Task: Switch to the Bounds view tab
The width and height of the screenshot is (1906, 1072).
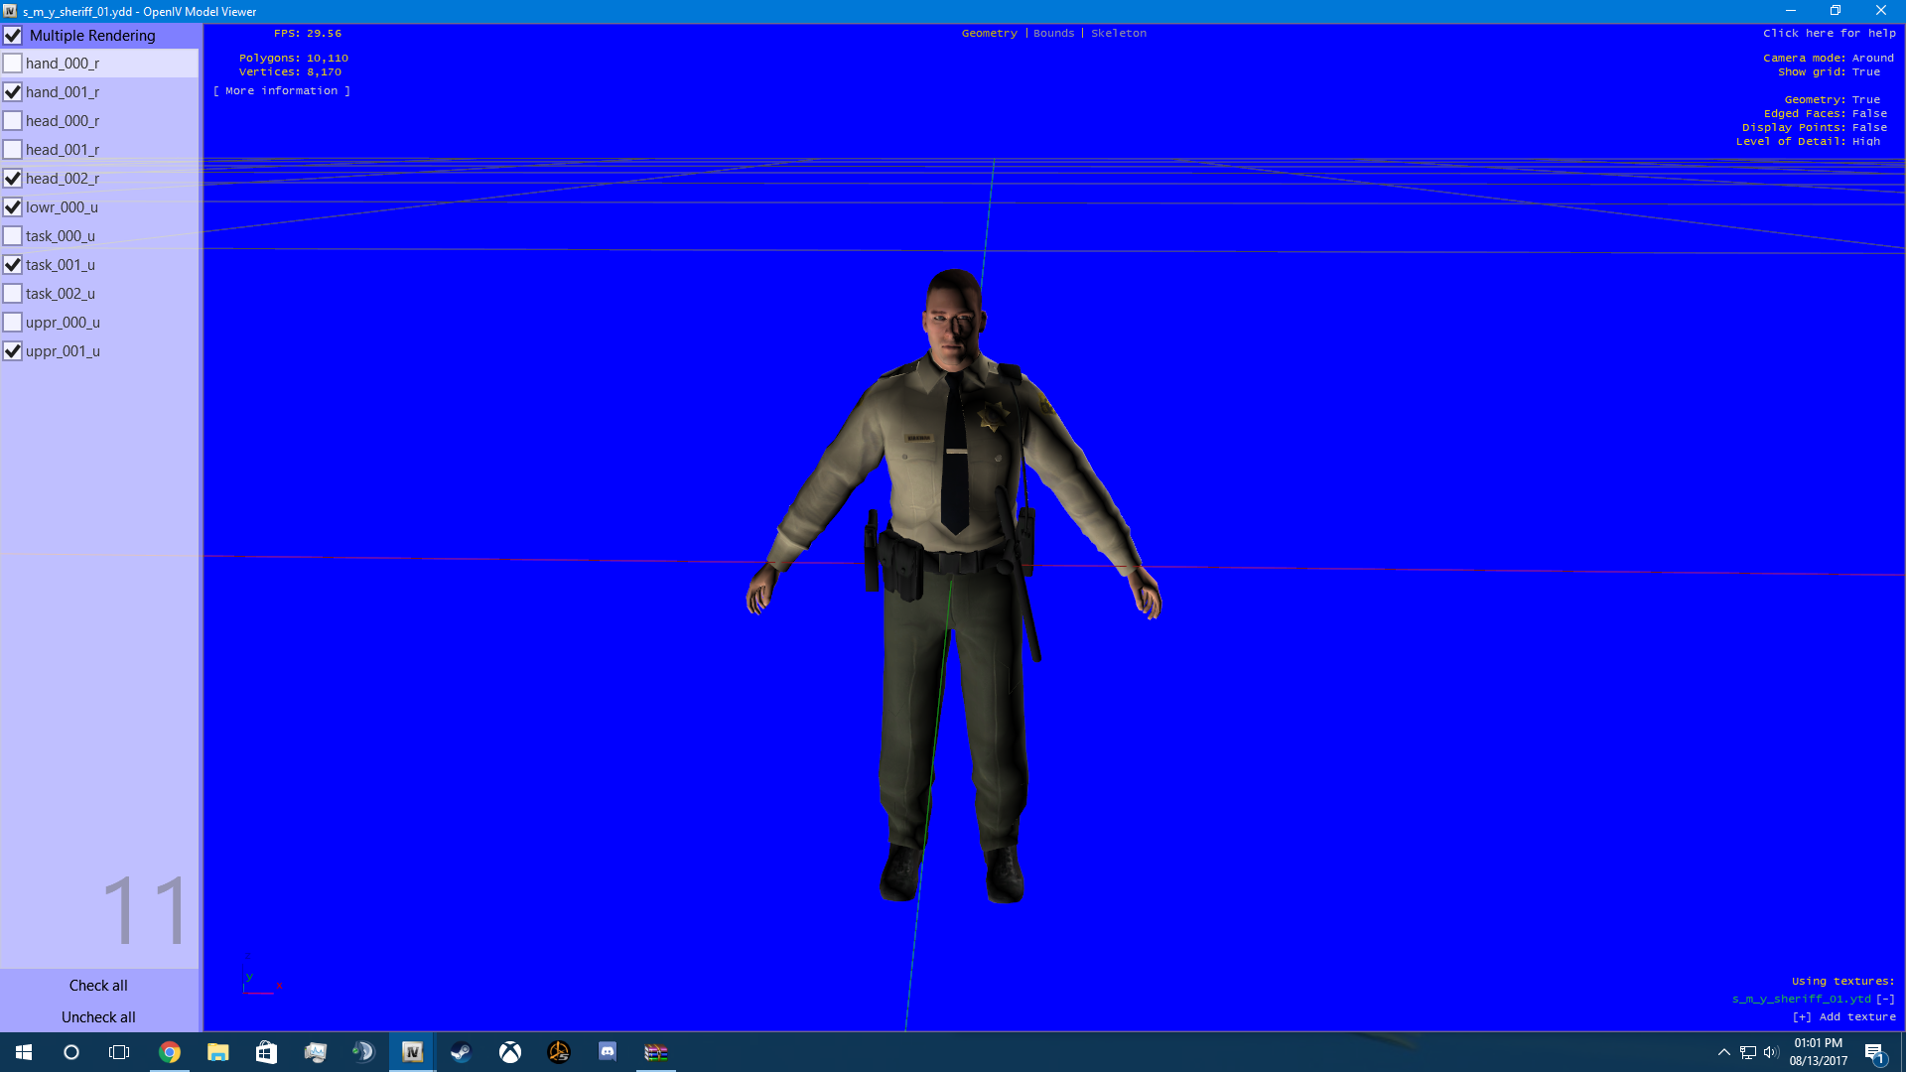Action: 1053,33
